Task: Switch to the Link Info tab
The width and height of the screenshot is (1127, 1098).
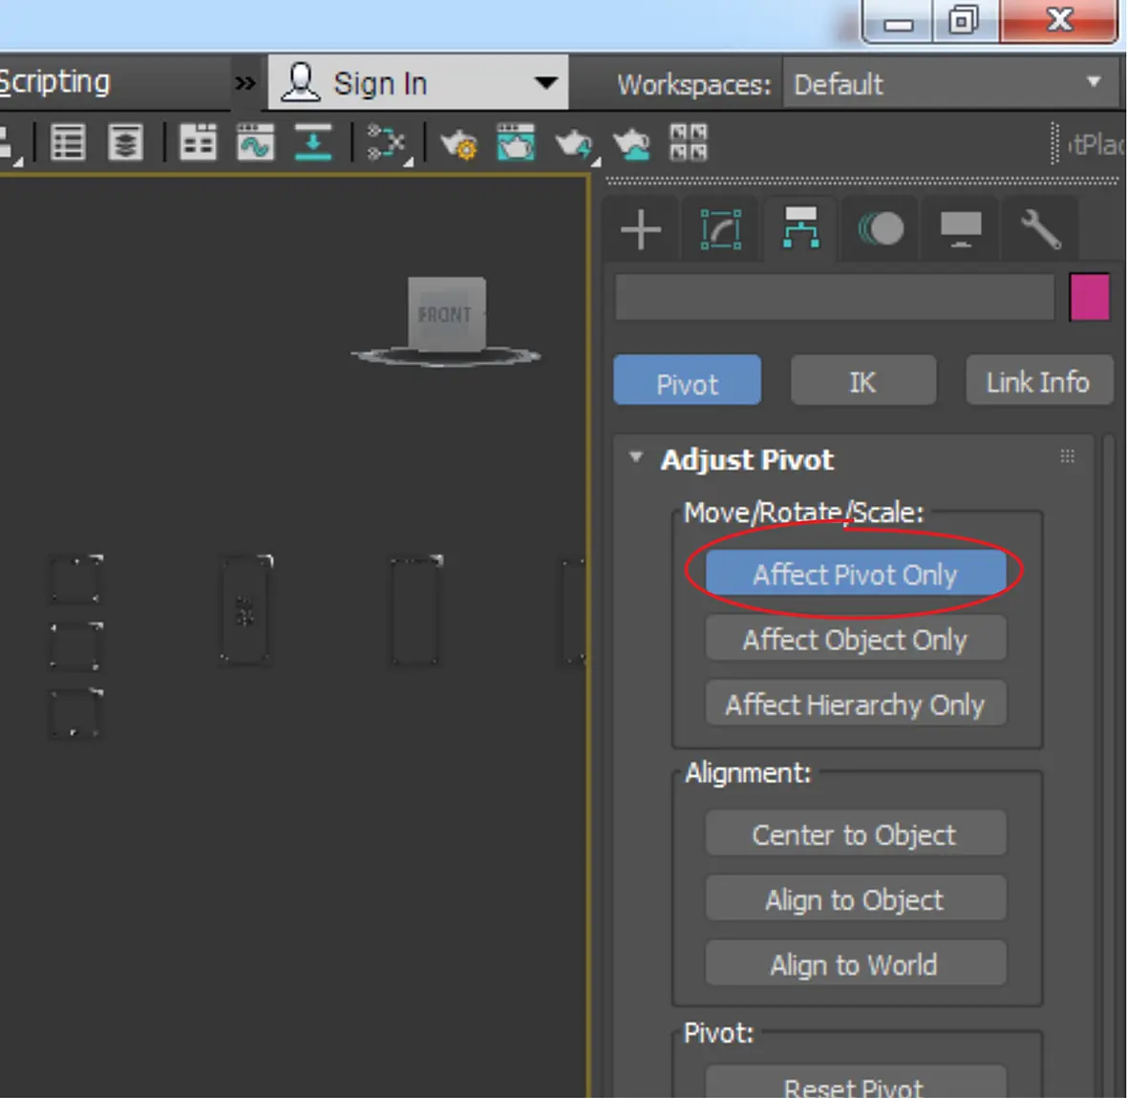Action: click(x=1038, y=381)
